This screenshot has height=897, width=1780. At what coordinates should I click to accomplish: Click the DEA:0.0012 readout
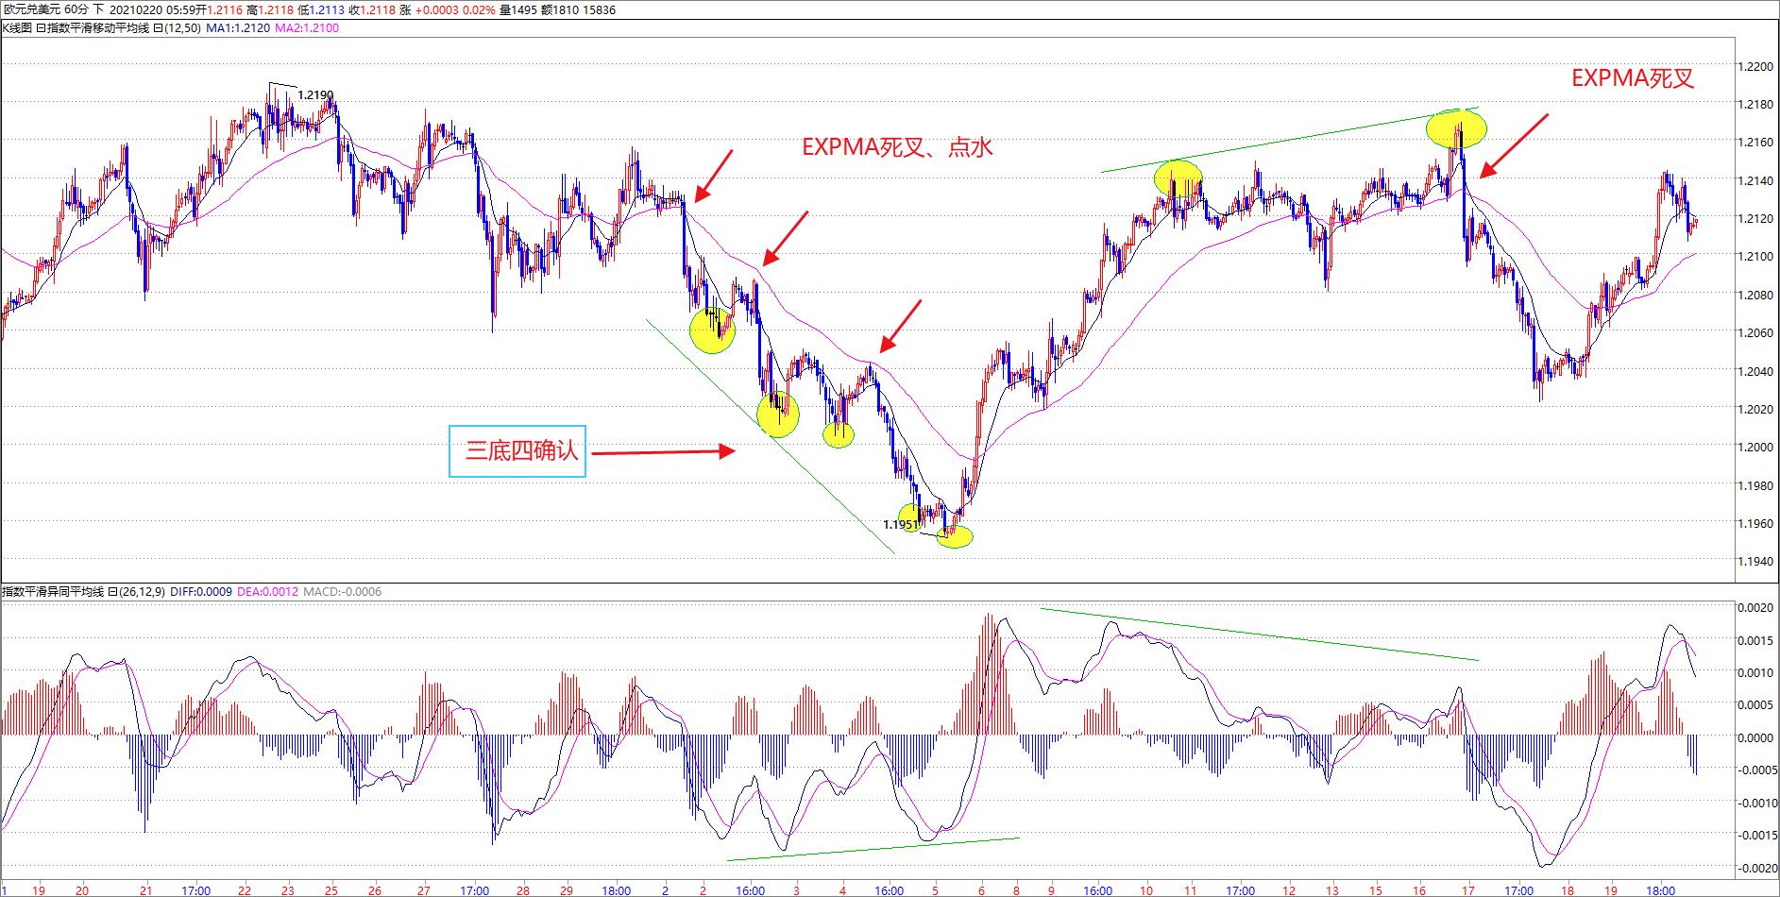pyautogui.click(x=267, y=592)
